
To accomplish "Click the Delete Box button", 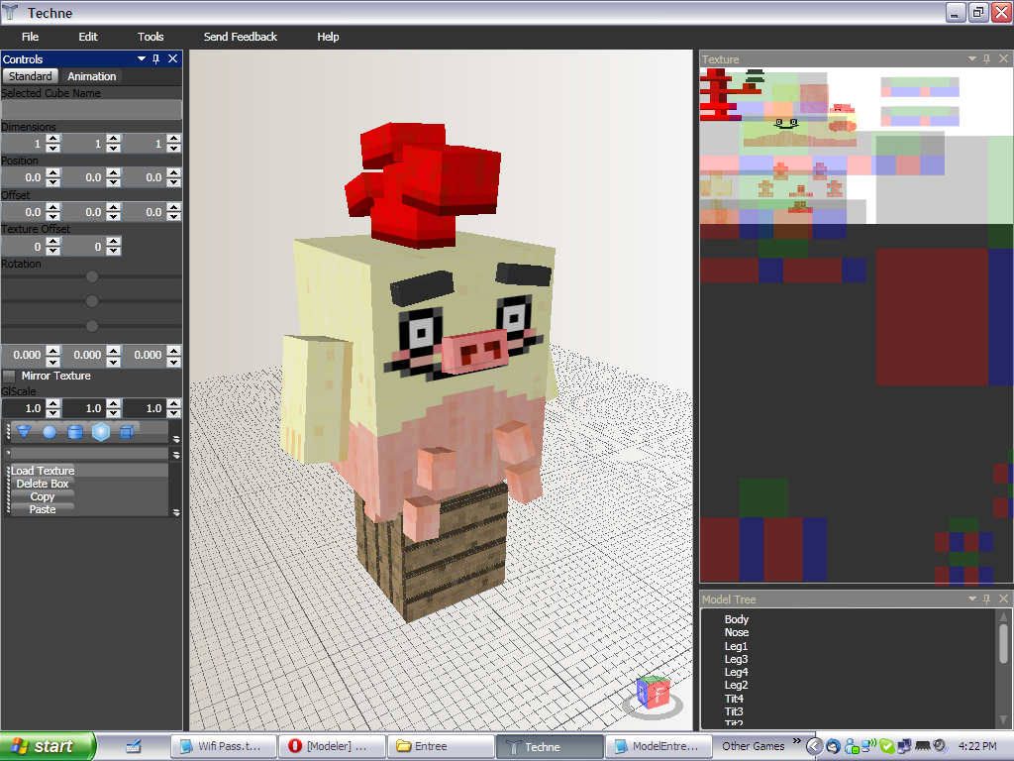I will (x=43, y=484).
